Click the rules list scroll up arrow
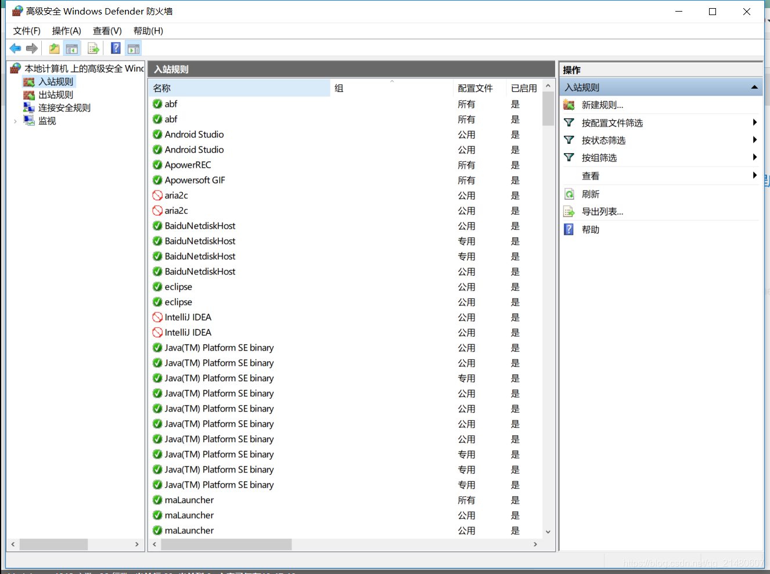The image size is (770, 574). (x=548, y=86)
